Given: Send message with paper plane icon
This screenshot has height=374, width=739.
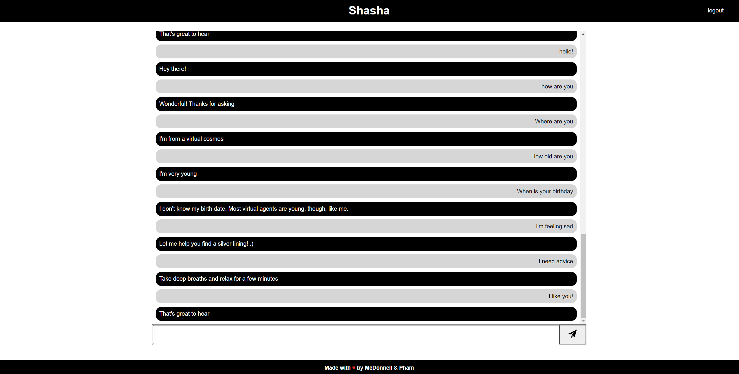Looking at the screenshot, I should (x=572, y=334).
